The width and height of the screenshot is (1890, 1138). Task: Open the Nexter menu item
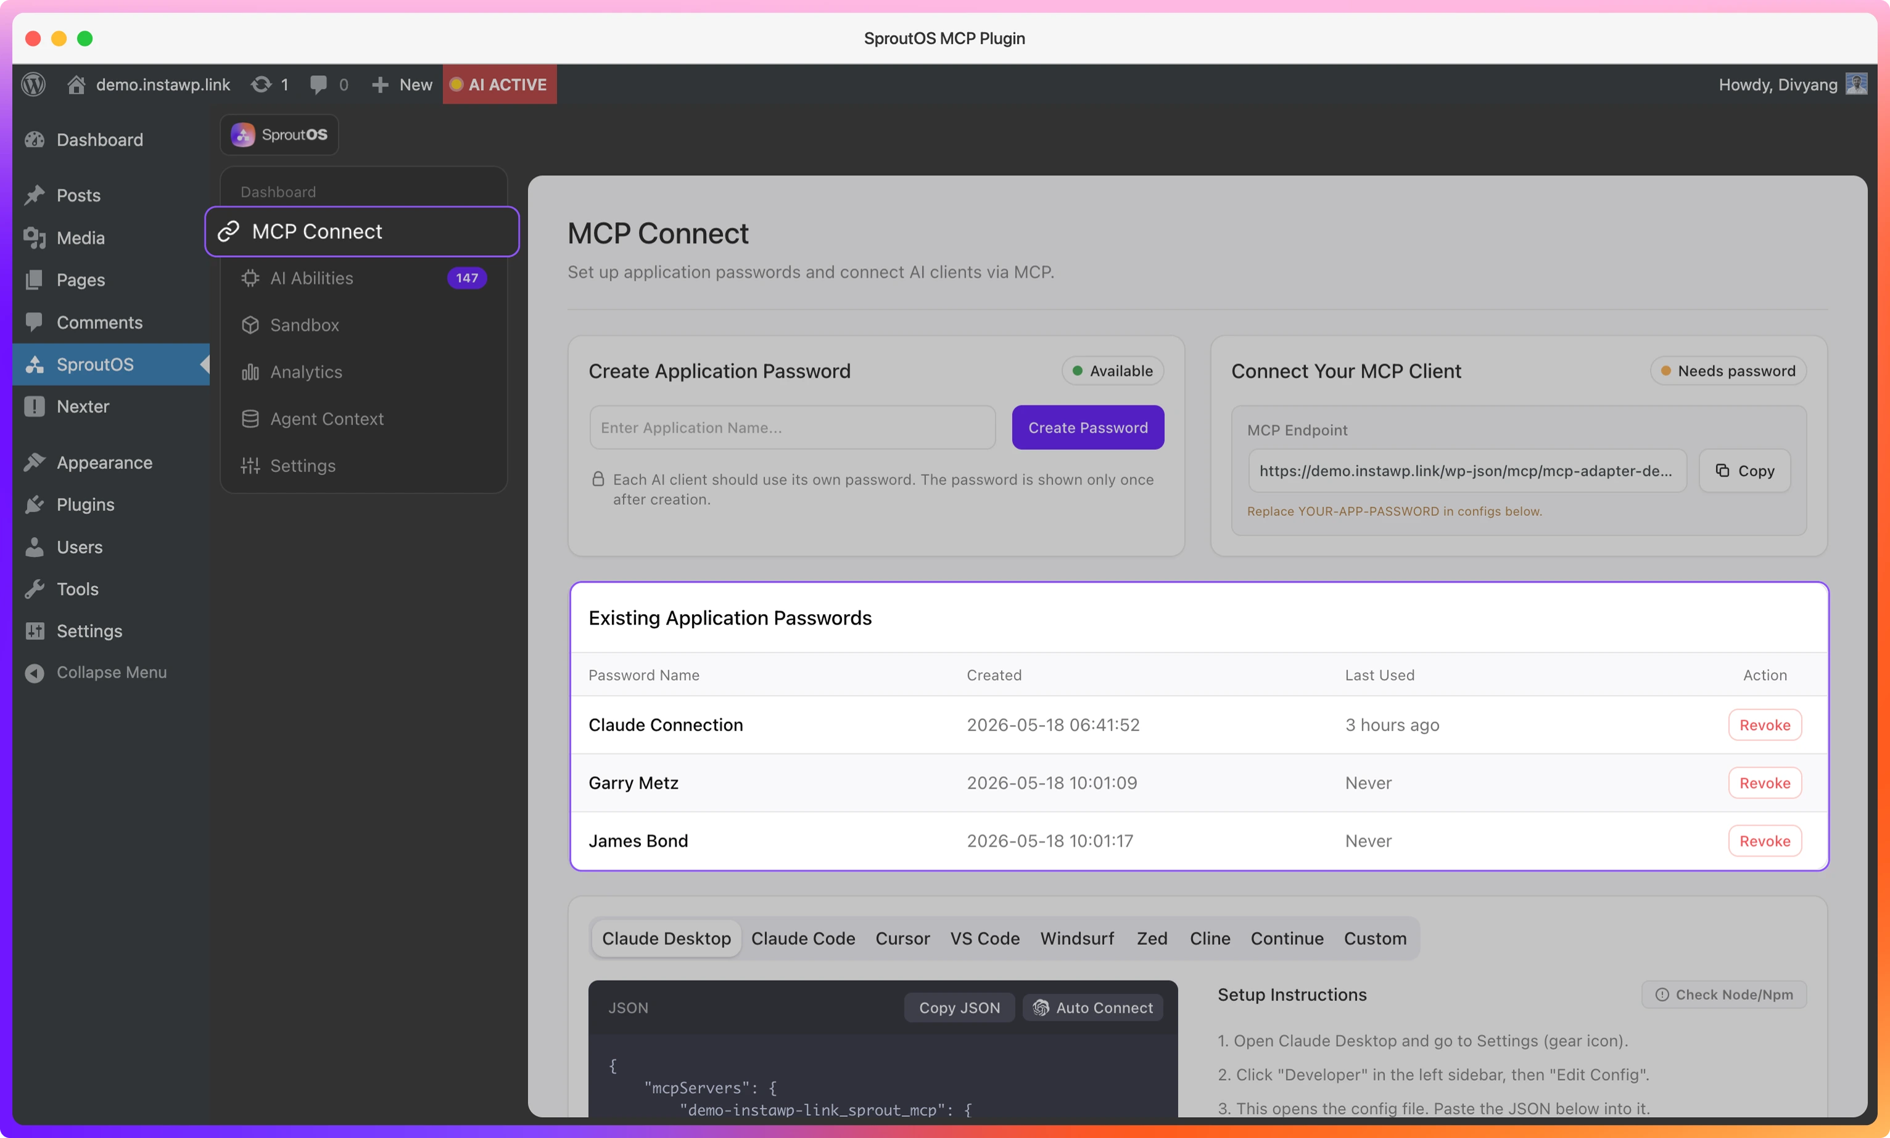pyautogui.click(x=83, y=406)
